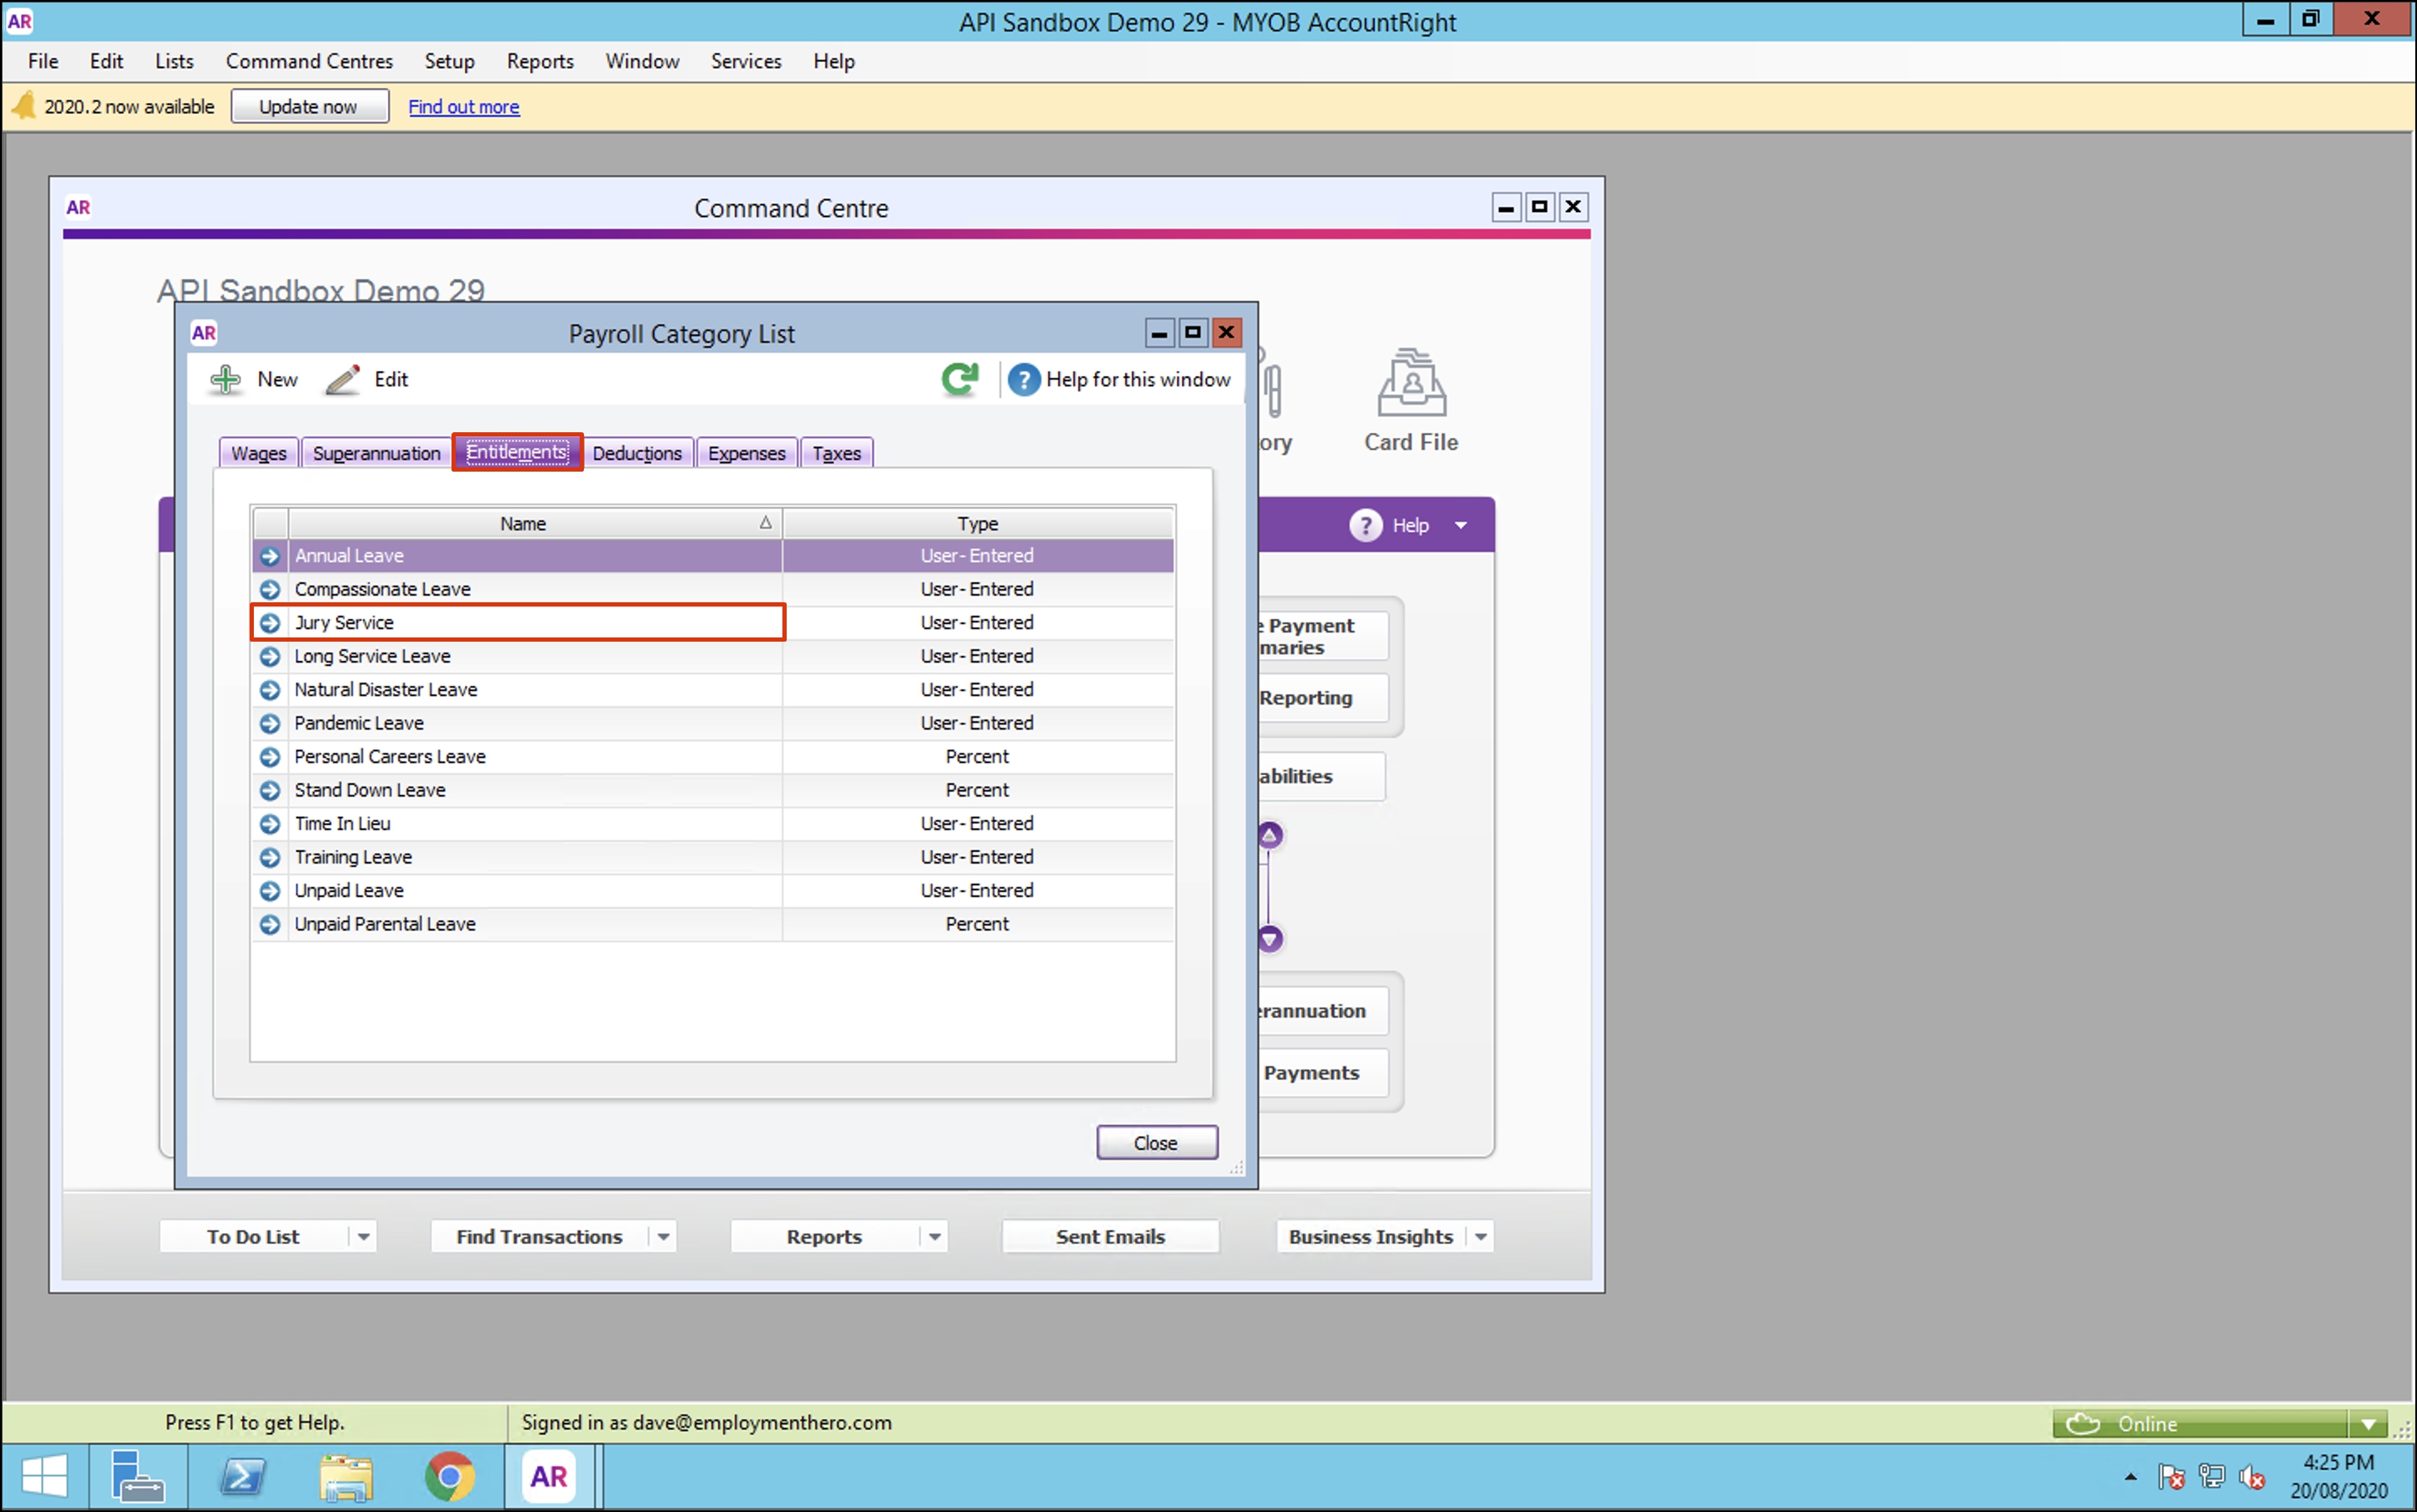Click the Close button in Payroll Category List
Image resolution: width=2417 pixels, height=1512 pixels.
click(1157, 1143)
